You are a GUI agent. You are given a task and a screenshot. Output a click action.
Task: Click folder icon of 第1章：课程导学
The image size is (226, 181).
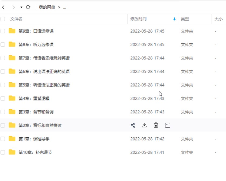[x=12, y=139]
